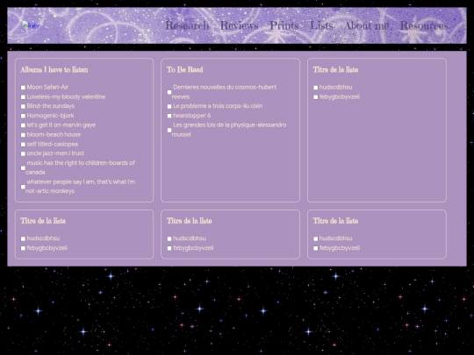Visit the Resources page
The width and height of the screenshot is (474, 355).
click(424, 25)
